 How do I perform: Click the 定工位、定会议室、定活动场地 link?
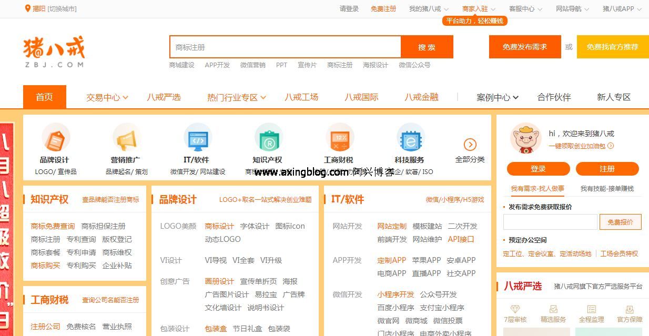[x=547, y=254]
